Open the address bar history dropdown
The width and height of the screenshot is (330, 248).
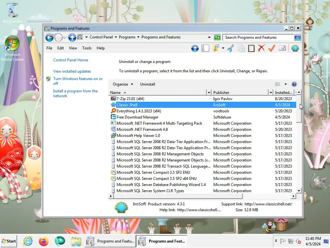(209, 37)
